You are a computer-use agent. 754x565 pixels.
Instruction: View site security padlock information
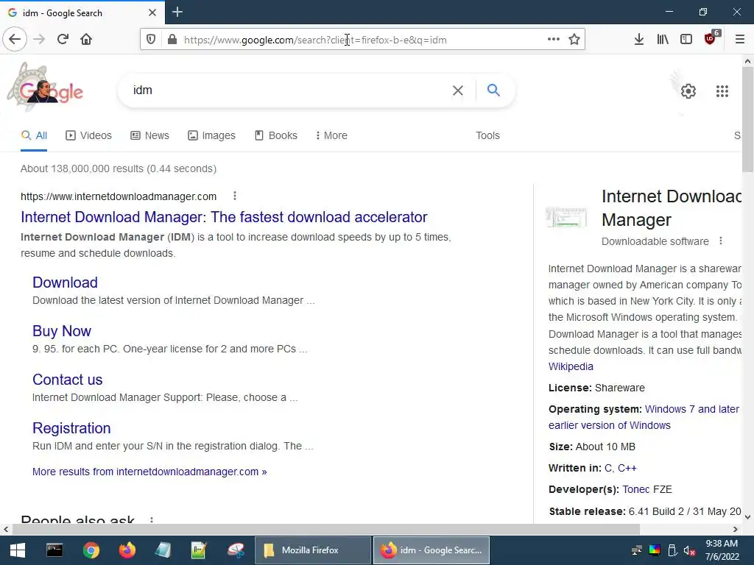(x=172, y=40)
